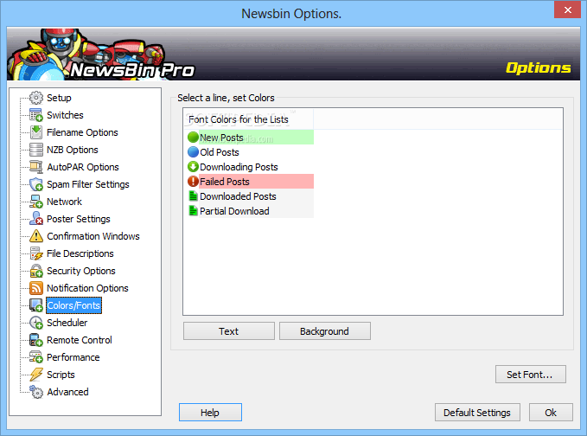Click the Poster Settings user icon
The height and width of the screenshot is (436, 587).
coord(36,219)
